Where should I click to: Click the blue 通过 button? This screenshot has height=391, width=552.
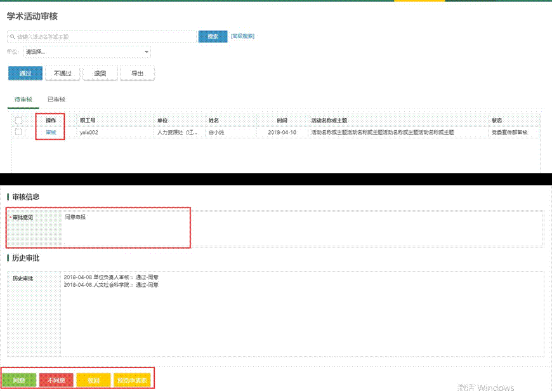coord(25,74)
